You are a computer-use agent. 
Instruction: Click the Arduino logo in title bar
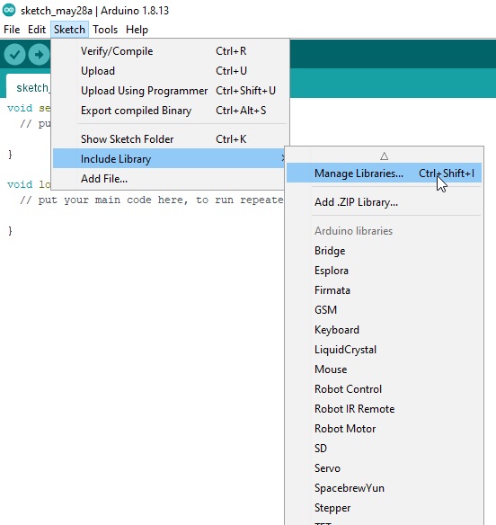click(x=9, y=10)
